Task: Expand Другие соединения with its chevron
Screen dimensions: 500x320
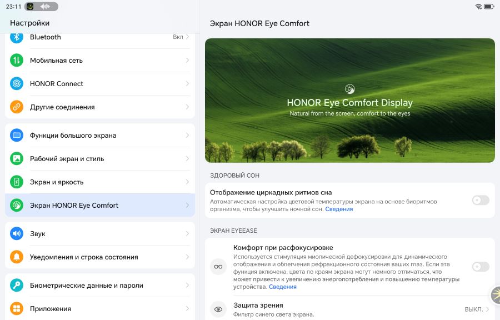Action: tap(188, 107)
